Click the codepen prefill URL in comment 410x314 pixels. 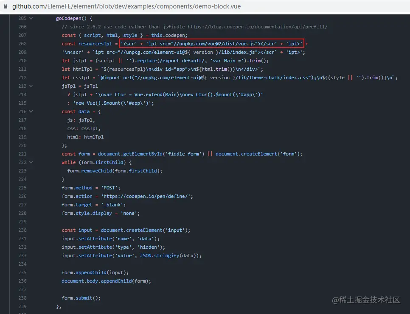258,27
